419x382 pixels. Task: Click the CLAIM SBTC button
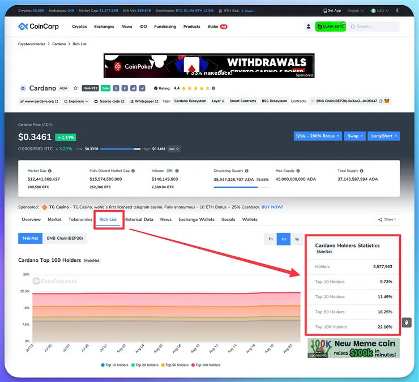point(331,27)
